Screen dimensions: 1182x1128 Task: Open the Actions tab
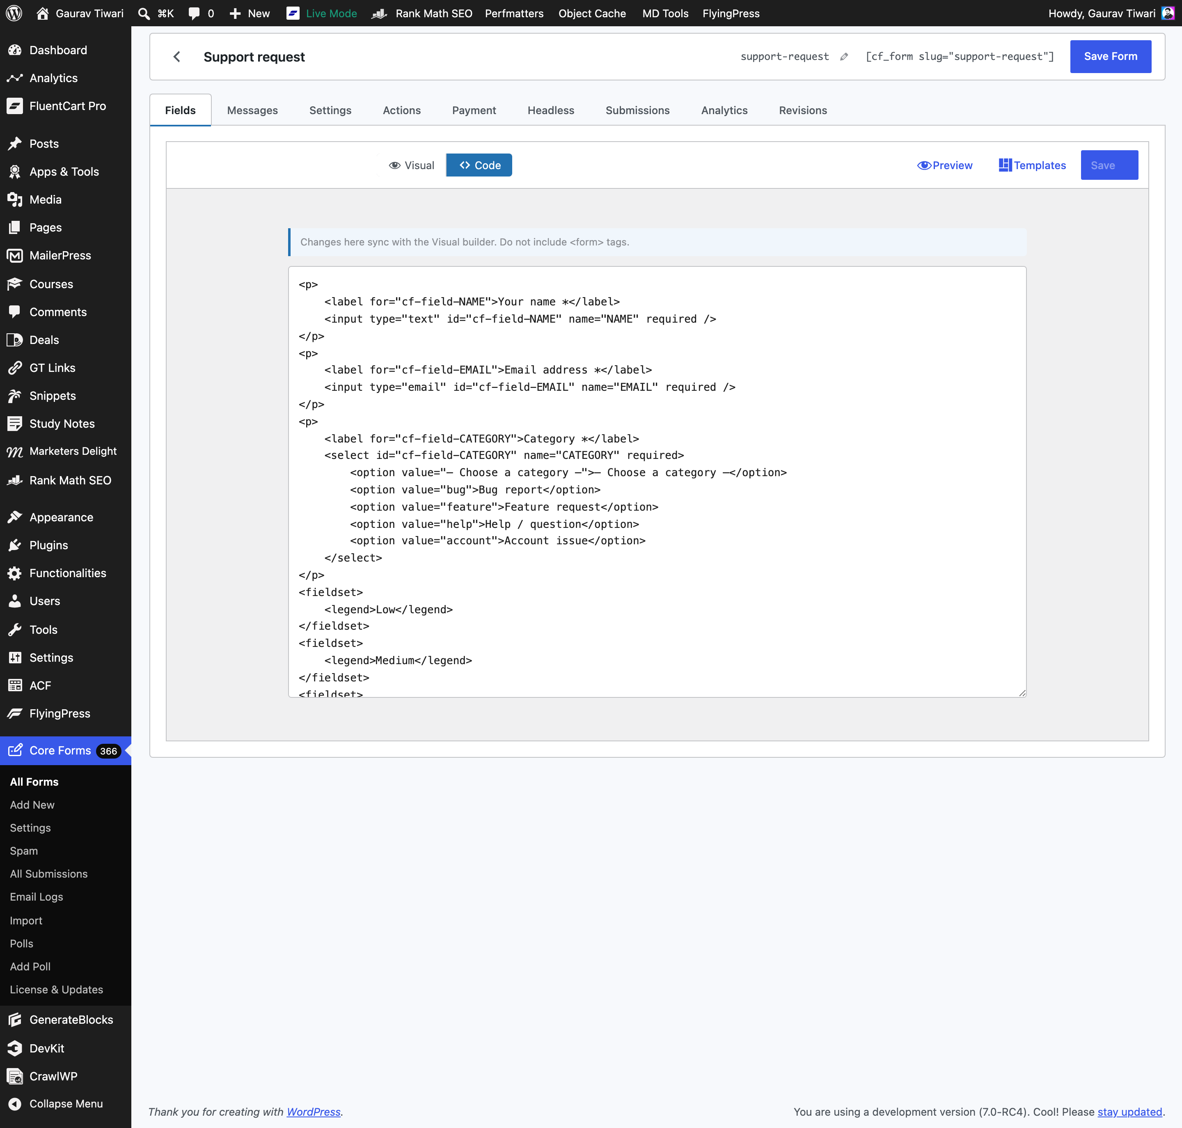(x=402, y=110)
